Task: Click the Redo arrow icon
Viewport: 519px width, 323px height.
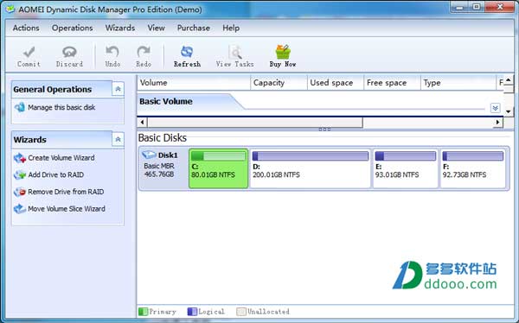Action: [x=144, y=52]
